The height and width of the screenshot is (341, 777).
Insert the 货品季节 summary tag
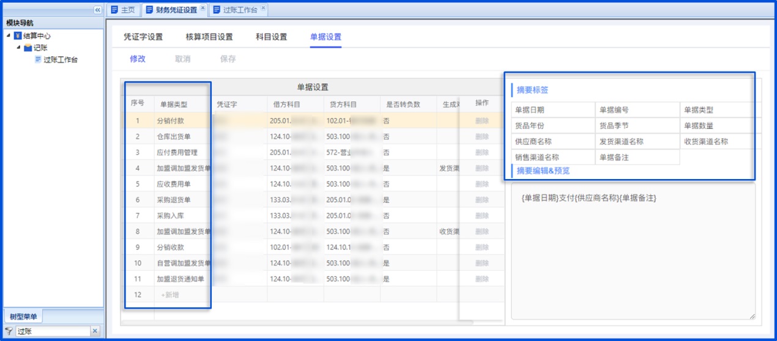pyautogui.click(x=638, y=126)
